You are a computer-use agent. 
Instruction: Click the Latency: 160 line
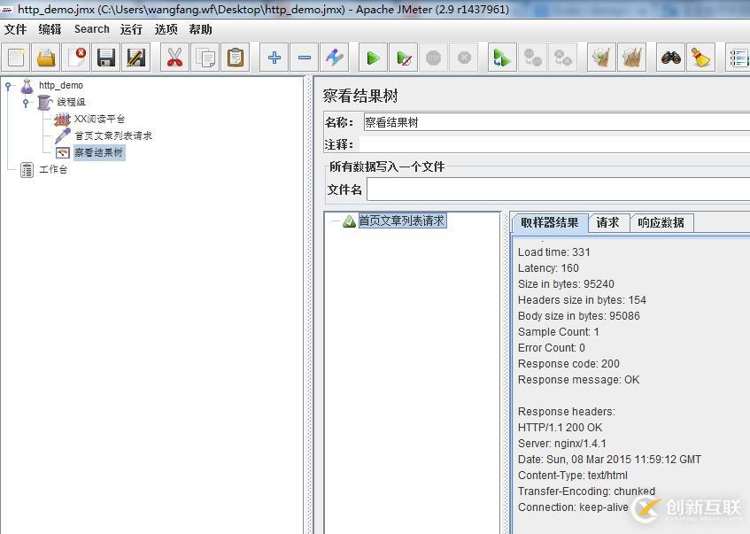tap(548, 268)
